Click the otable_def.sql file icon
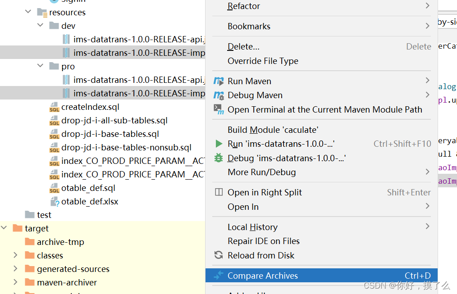The image size is (457, 294). coord(54,188)
